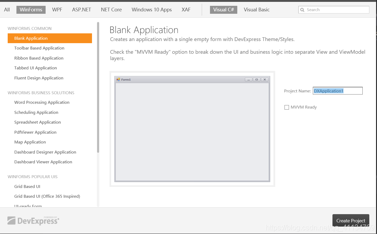Switch to the ASP.NET tab
The height and width of the screenshot is (234, 377).
(x=81, y=10)
